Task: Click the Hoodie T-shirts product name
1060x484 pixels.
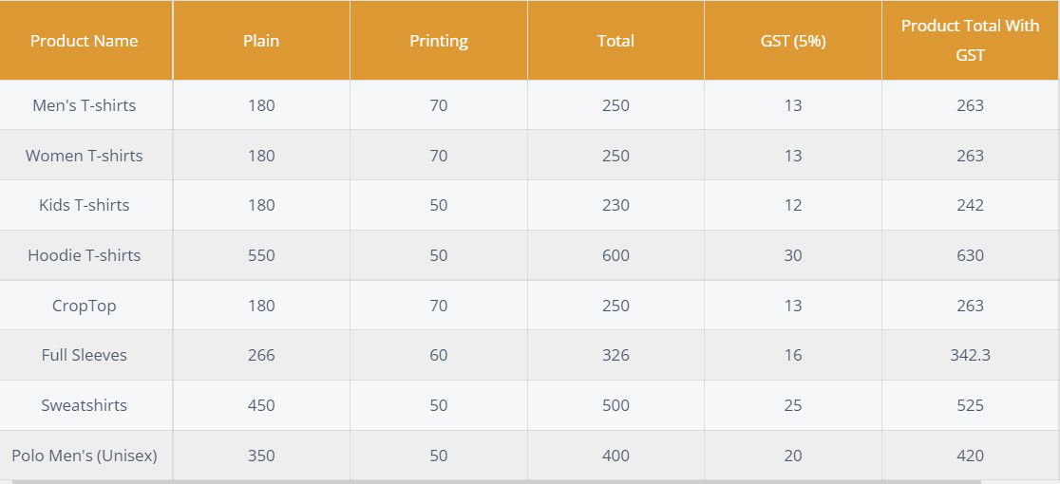Action: tap(85, 255)
